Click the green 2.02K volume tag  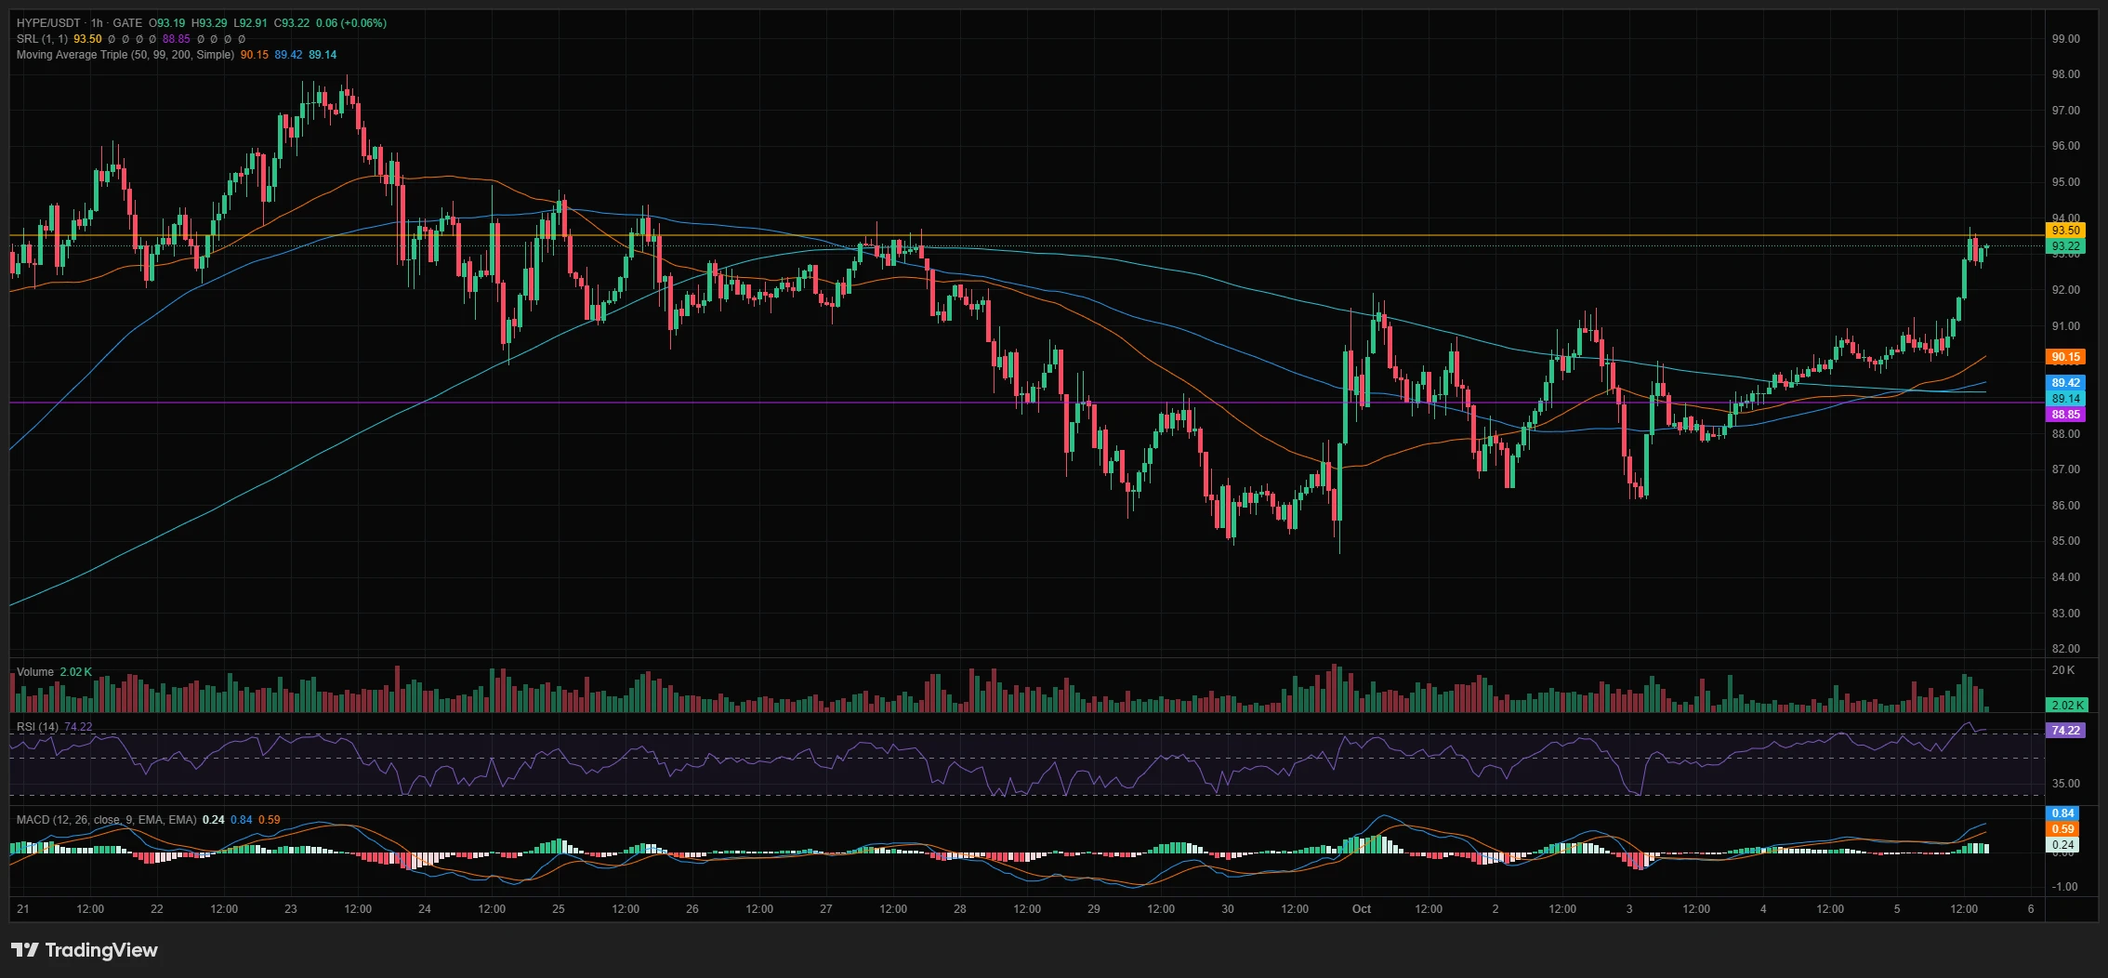(x=2066, y=705)
